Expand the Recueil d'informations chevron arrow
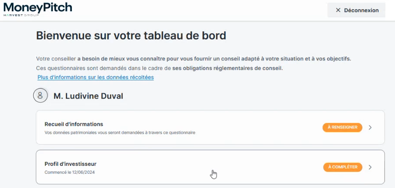Image resolution: width=395 pixels, height=188 pixels. point(370,128)
